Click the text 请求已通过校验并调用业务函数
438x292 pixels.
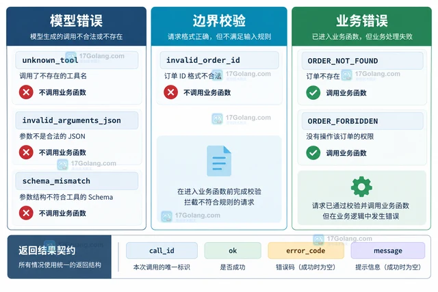click(x=361, y=206)
